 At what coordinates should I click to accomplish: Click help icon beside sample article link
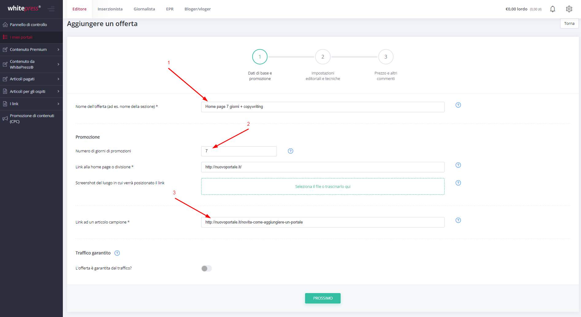coord(458,220)
